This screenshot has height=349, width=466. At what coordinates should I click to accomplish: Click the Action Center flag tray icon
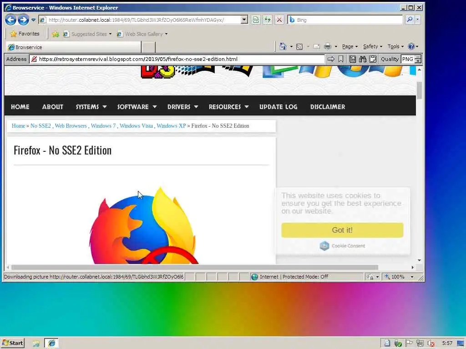pos(409,344)
